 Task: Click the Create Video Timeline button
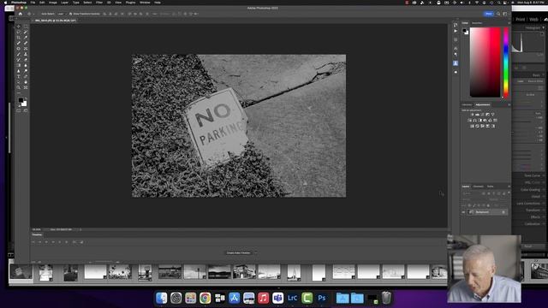point(238,253)
